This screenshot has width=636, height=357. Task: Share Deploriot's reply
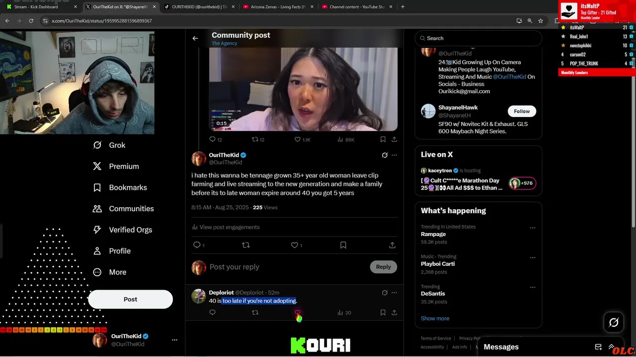click(394, 312)
